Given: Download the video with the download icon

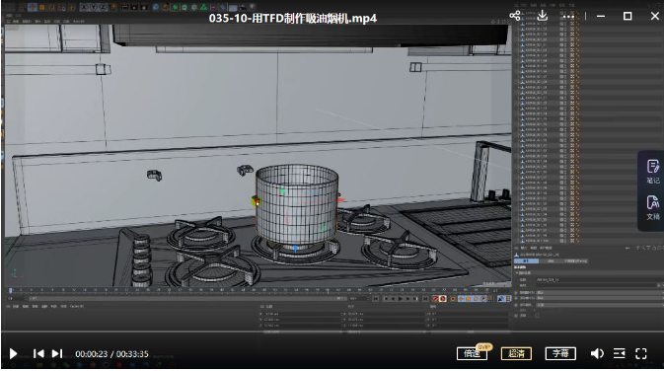Looking at the screenshot, I should click(542, 16).
